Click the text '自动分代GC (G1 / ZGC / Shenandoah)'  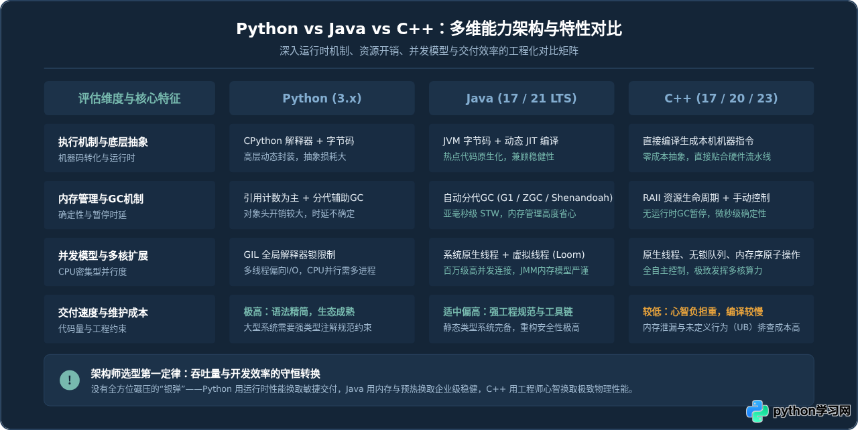pos(528,198)
